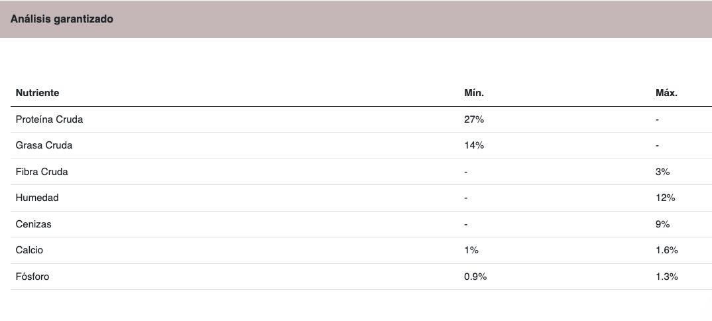Click the Máx. column header
Screen dimensions: 712x321
[667, 93]
